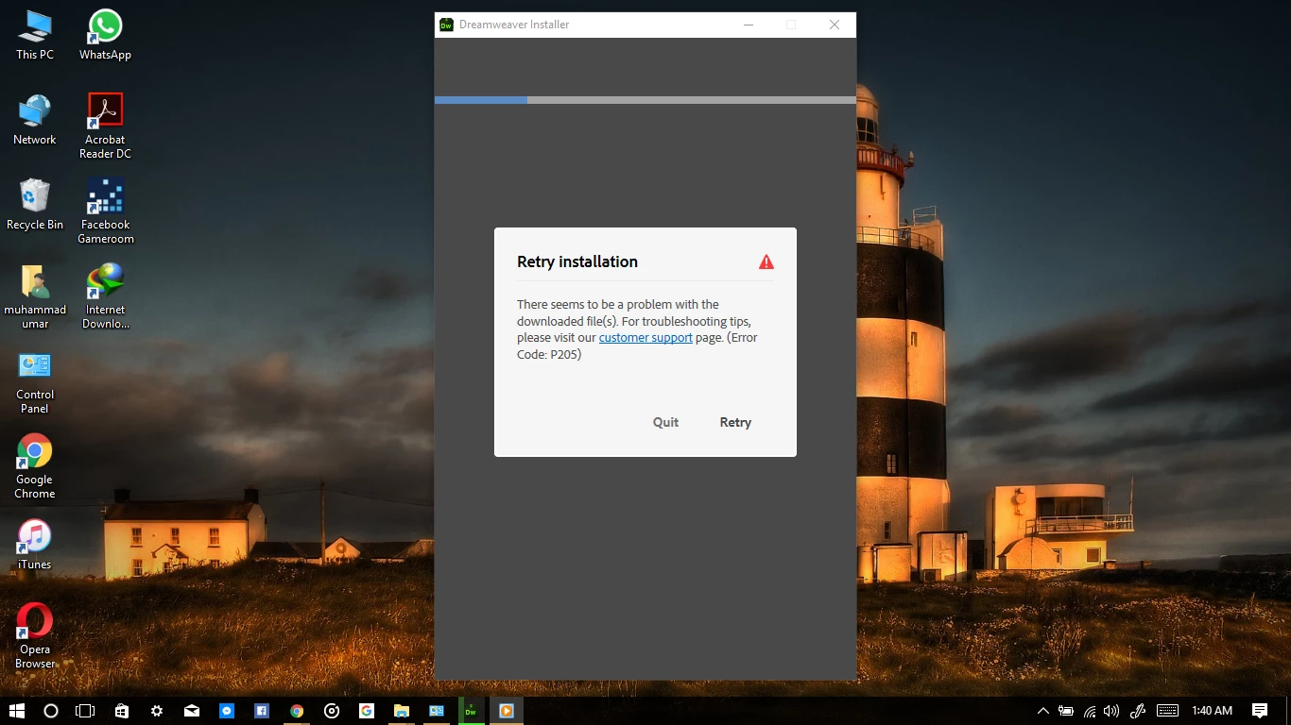Open Chrome from the taskbar
The height and width of the screenshot is (725, 1291).
tap(297, 711)
